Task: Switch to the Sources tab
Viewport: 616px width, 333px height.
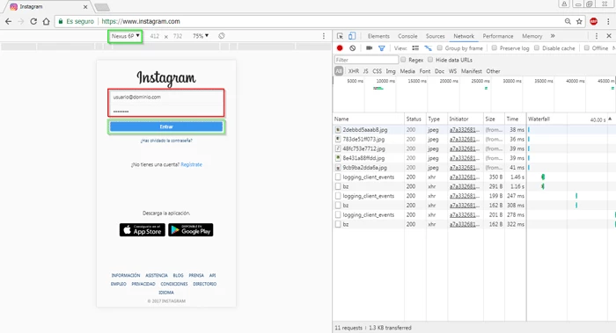Action: click(x=436, y=36)
